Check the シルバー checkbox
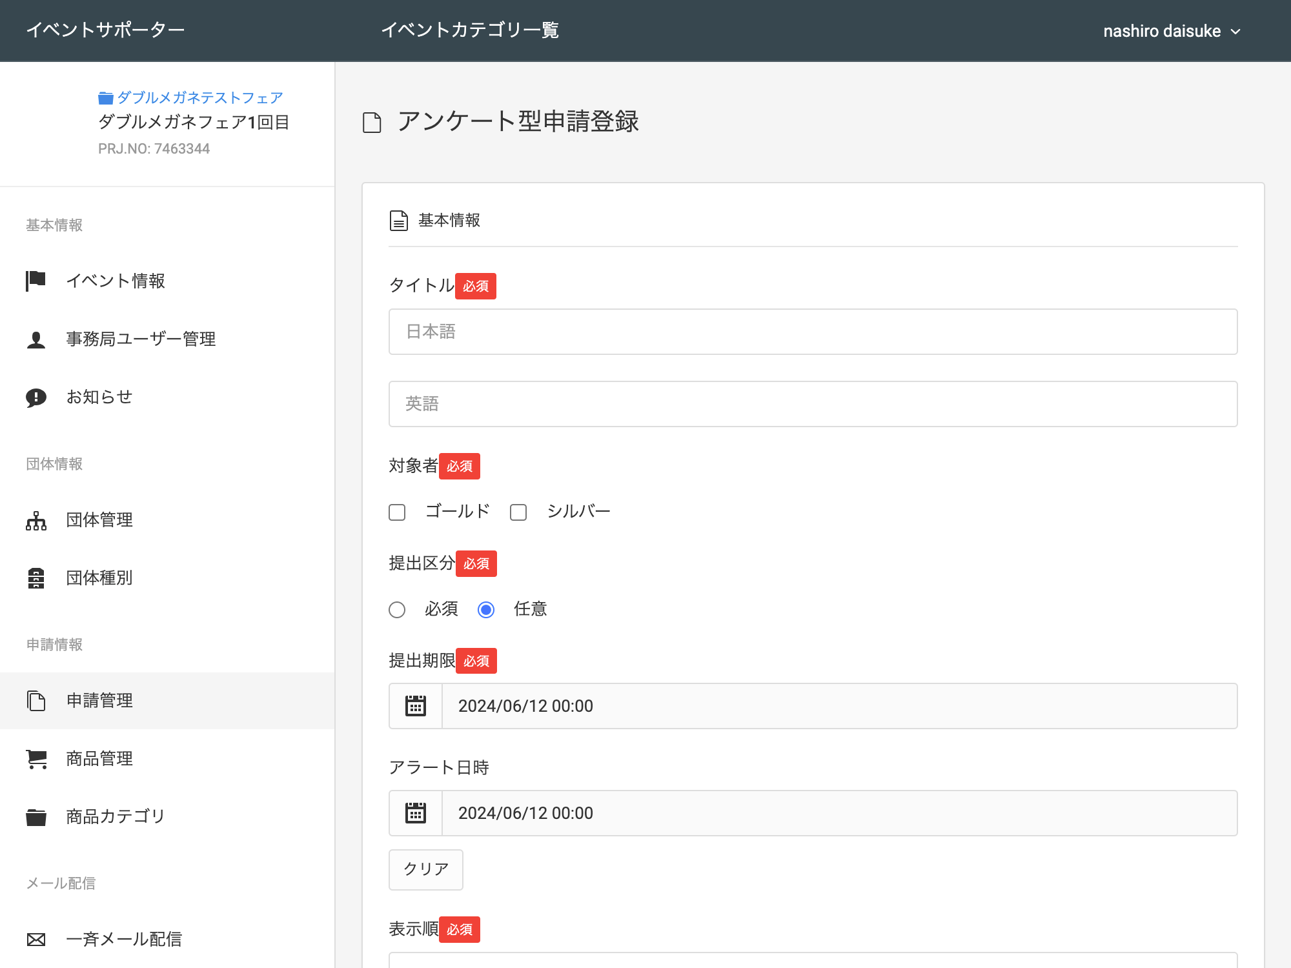Image resolution: width=1291 pixels, height=968 pixels. [x=518, y=512]
